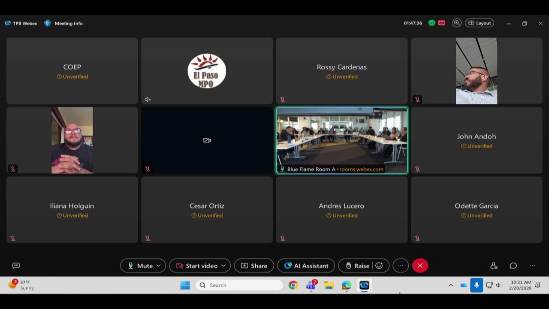Screen dimensions: 549x309
Task: Select Cesar Ortiz tile
Action: pyautogui.click(x=207, y=210)
